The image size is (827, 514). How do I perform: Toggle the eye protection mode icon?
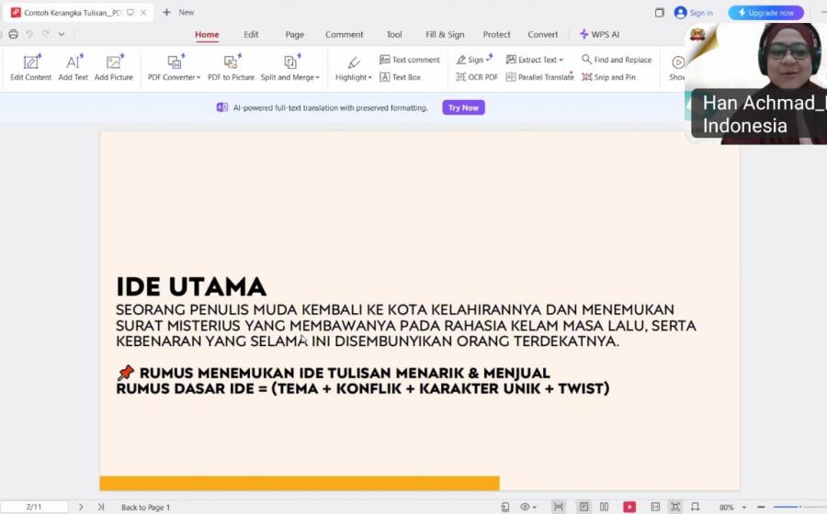[527, 507]
